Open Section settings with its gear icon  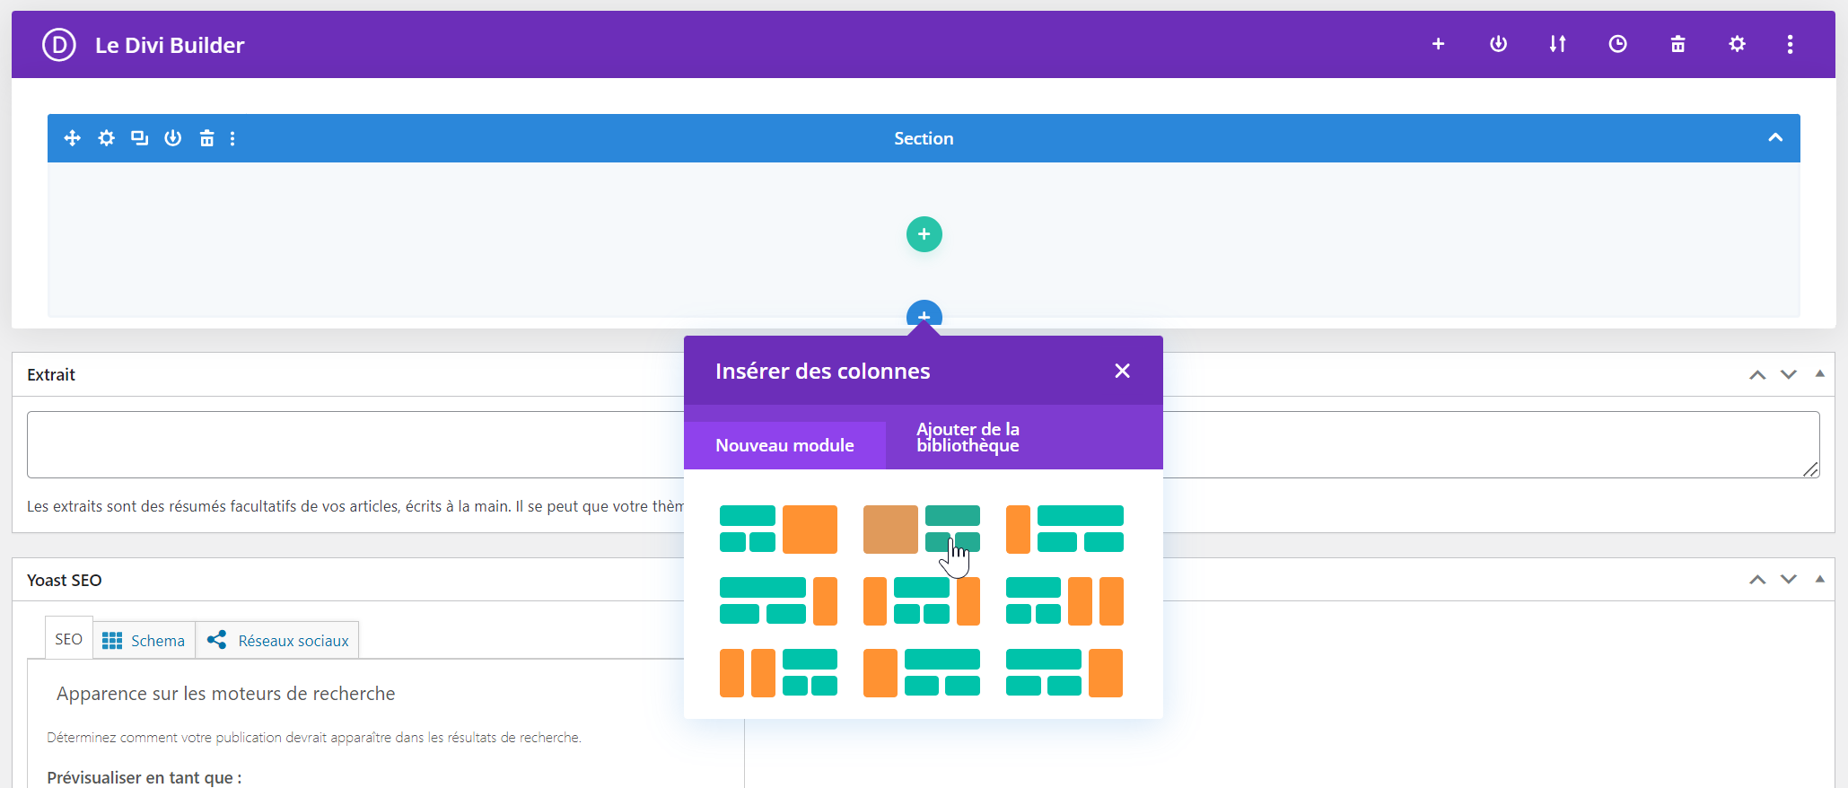pos(106,138)
